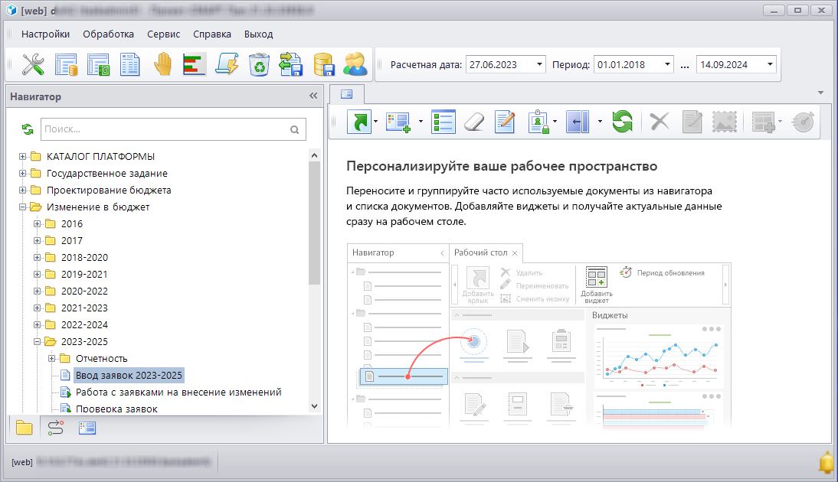Image resolution: width=838 pixels, height=482 pixels.
Task: Refresh the navigator tree with green arrows
Action: click(28, 129)
